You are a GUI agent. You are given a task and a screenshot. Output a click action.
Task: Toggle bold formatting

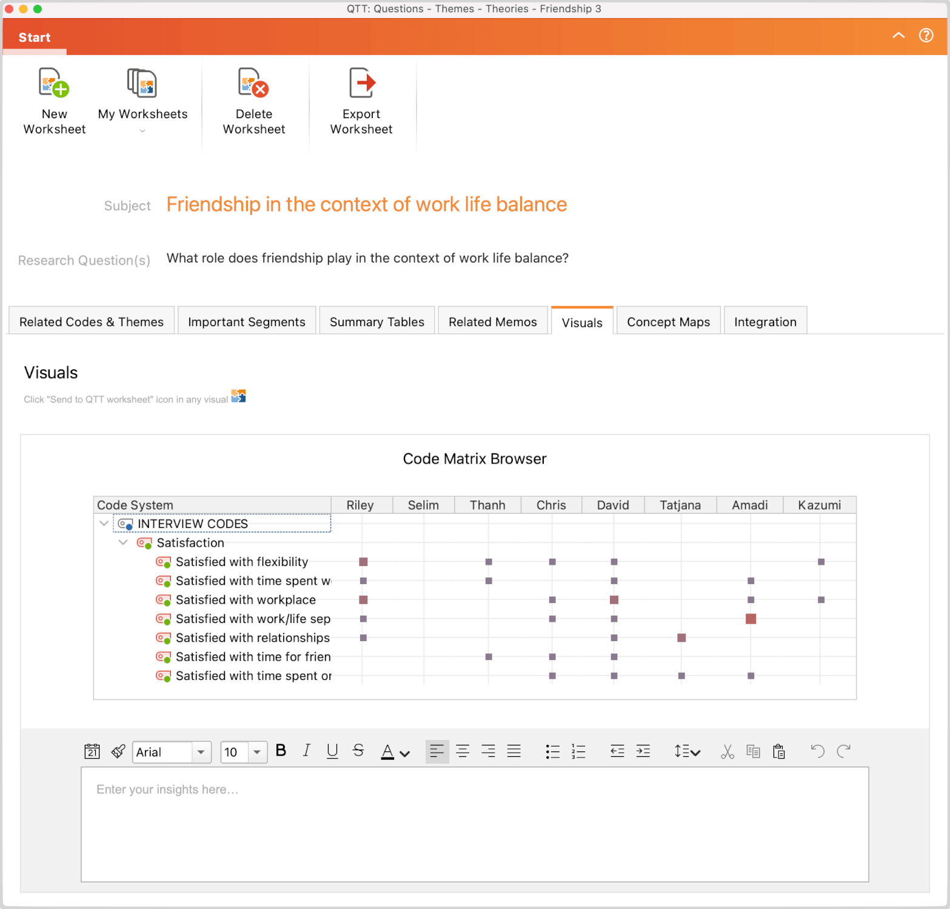pos(281,751)
